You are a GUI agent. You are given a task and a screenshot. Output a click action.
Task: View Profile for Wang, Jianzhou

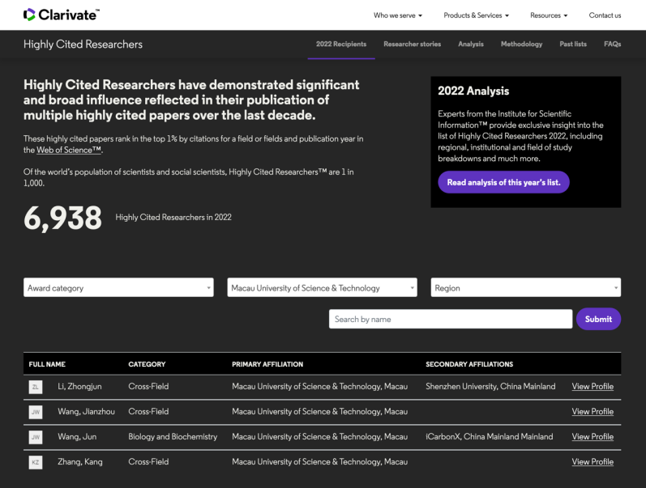(593, 411)
